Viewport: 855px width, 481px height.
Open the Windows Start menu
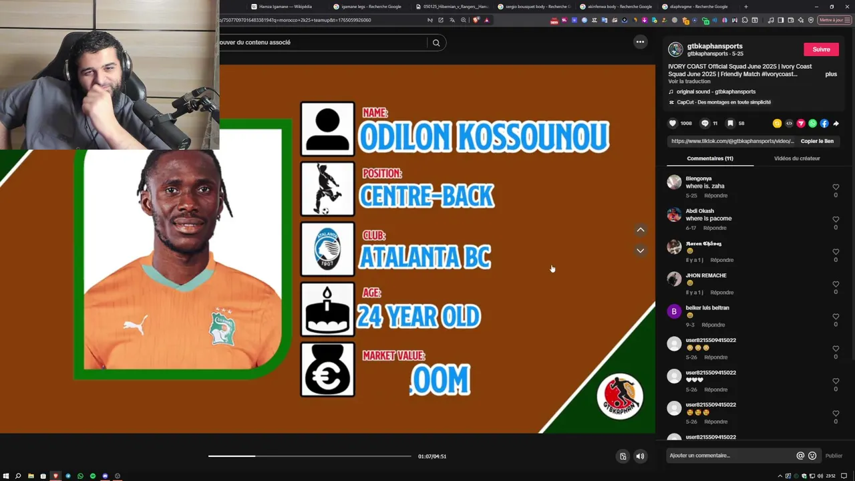(x=6, y=476)
